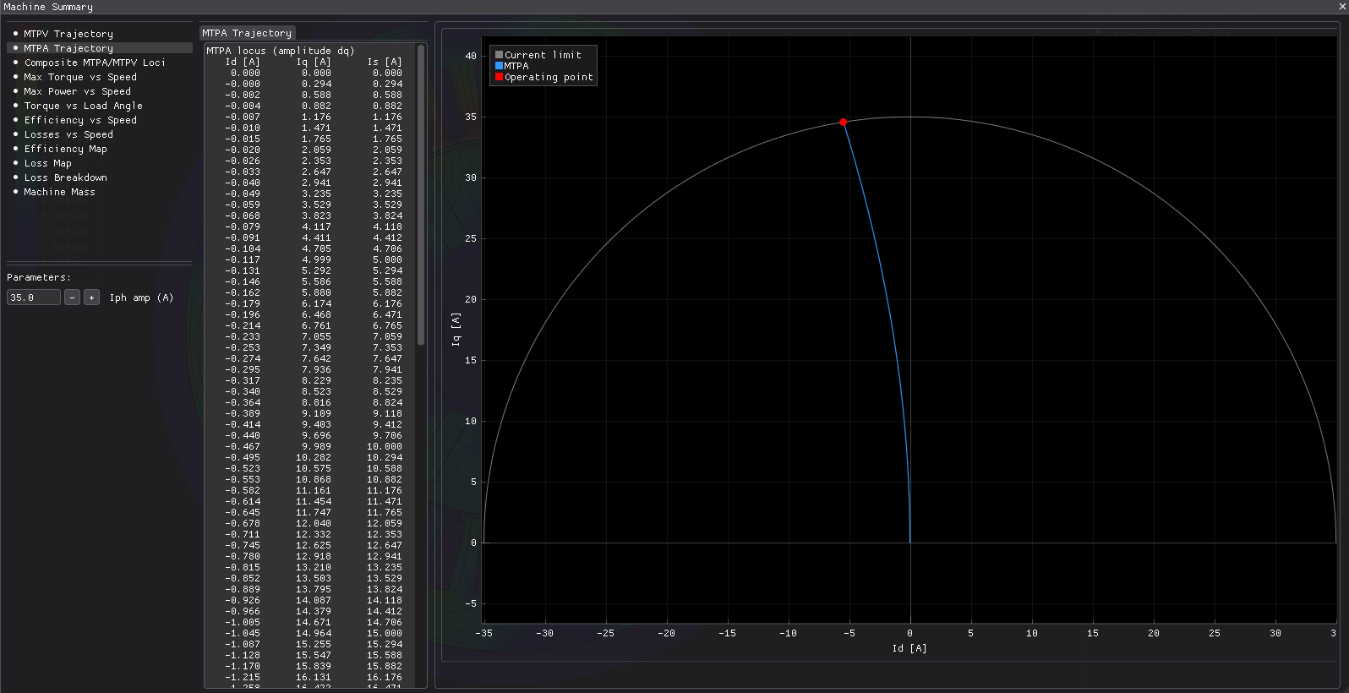Click the Iph amp (A) label
The width and height of the screenshot is (1349, 693).
point(141,297)
